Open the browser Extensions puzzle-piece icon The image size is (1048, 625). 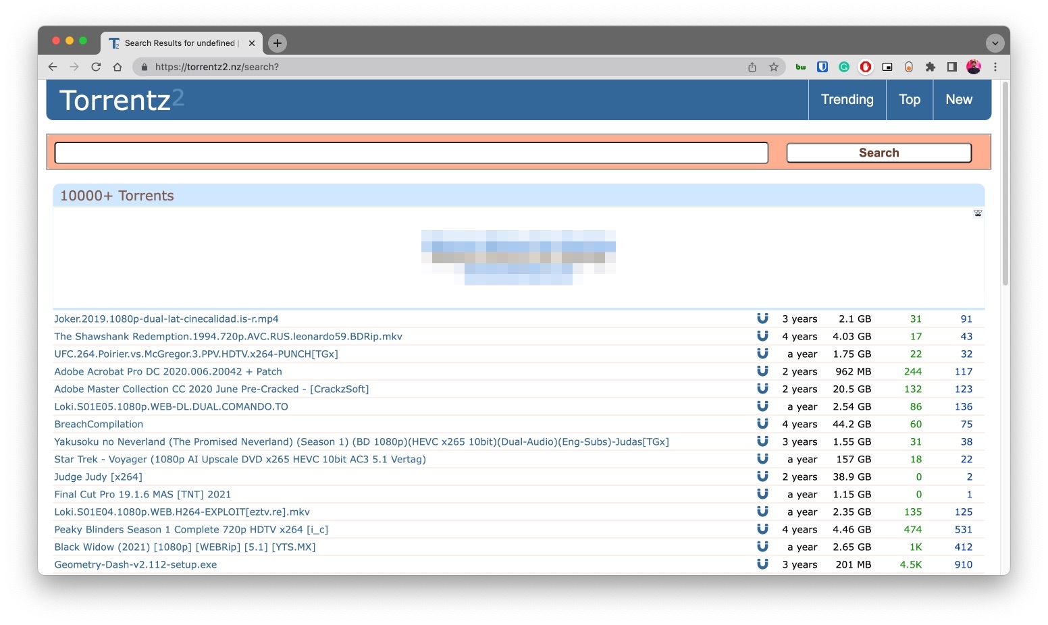click(931, 67)
